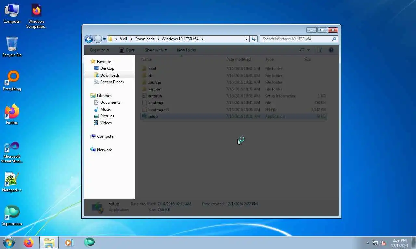This screenshot has width=416, height=249.
Task: Open the address bar history dropdown
Action: (x=246, y=39)
